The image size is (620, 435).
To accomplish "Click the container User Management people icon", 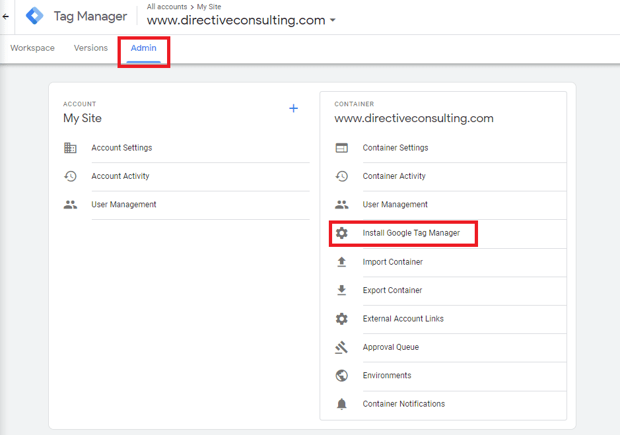I will click(x=341, y=205).
